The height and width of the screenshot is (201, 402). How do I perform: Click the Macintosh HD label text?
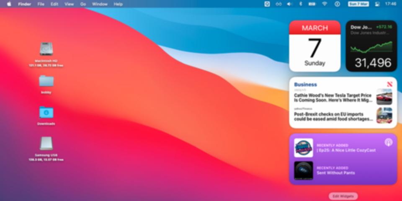click(46, 61)
